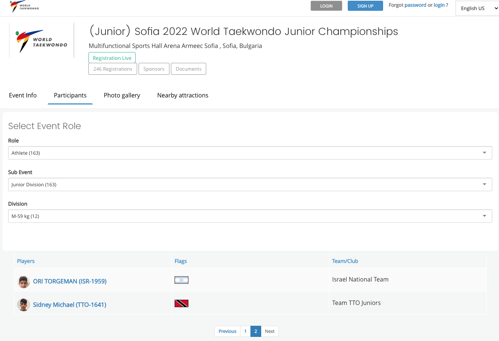Open the 246 Registrations button
Image resolution: width=499 pixels, height=341 pixels.
pyautogui.click(x=113, y=69)
